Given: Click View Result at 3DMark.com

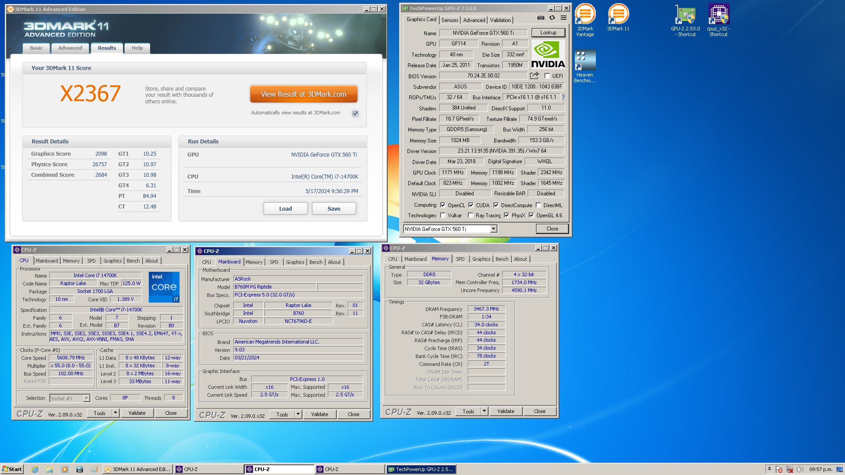Looking at the screenshot, I should [x=303, y=94].
